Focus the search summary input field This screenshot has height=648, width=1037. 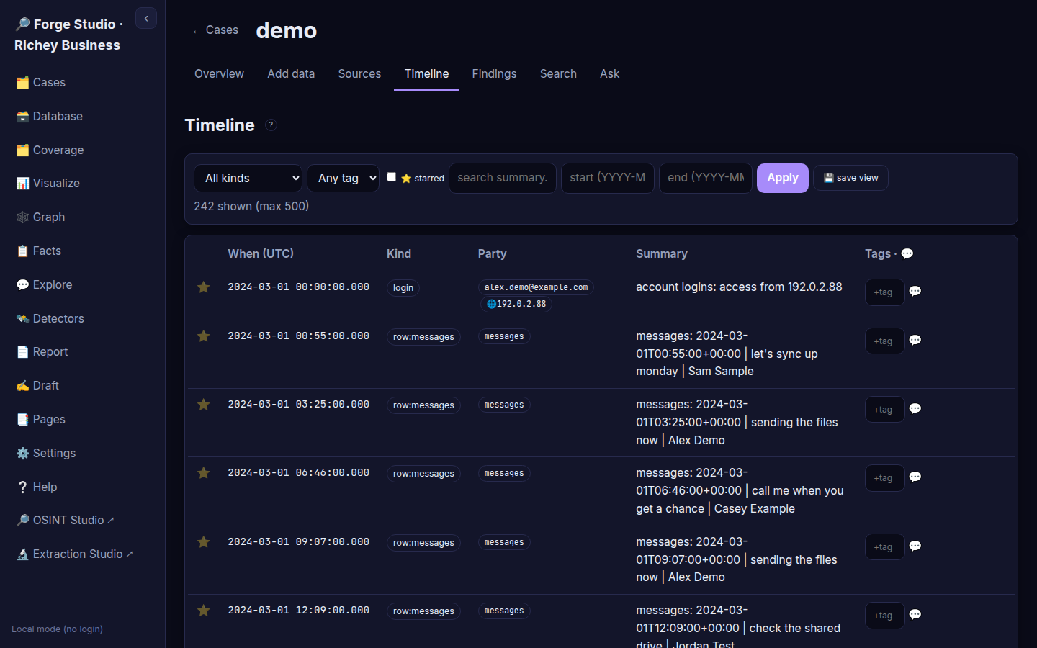tap(503, 178)
